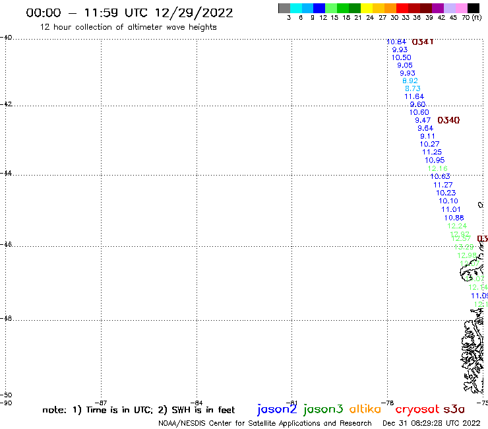Click the subtitle '12 hour collection of altimeter wave heights'
This screenshot has width=488, height=429.
[128, 27]
